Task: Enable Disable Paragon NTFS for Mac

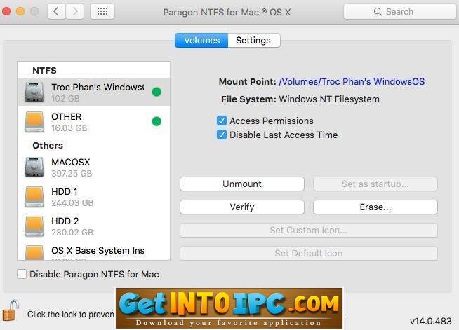Action: point(22,274)
